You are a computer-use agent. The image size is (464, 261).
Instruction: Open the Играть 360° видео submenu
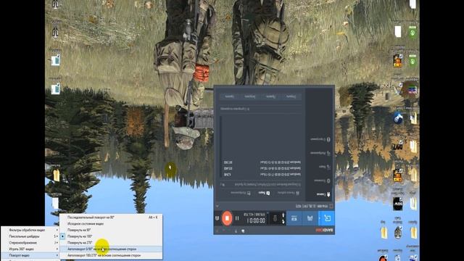coord(30,249)
